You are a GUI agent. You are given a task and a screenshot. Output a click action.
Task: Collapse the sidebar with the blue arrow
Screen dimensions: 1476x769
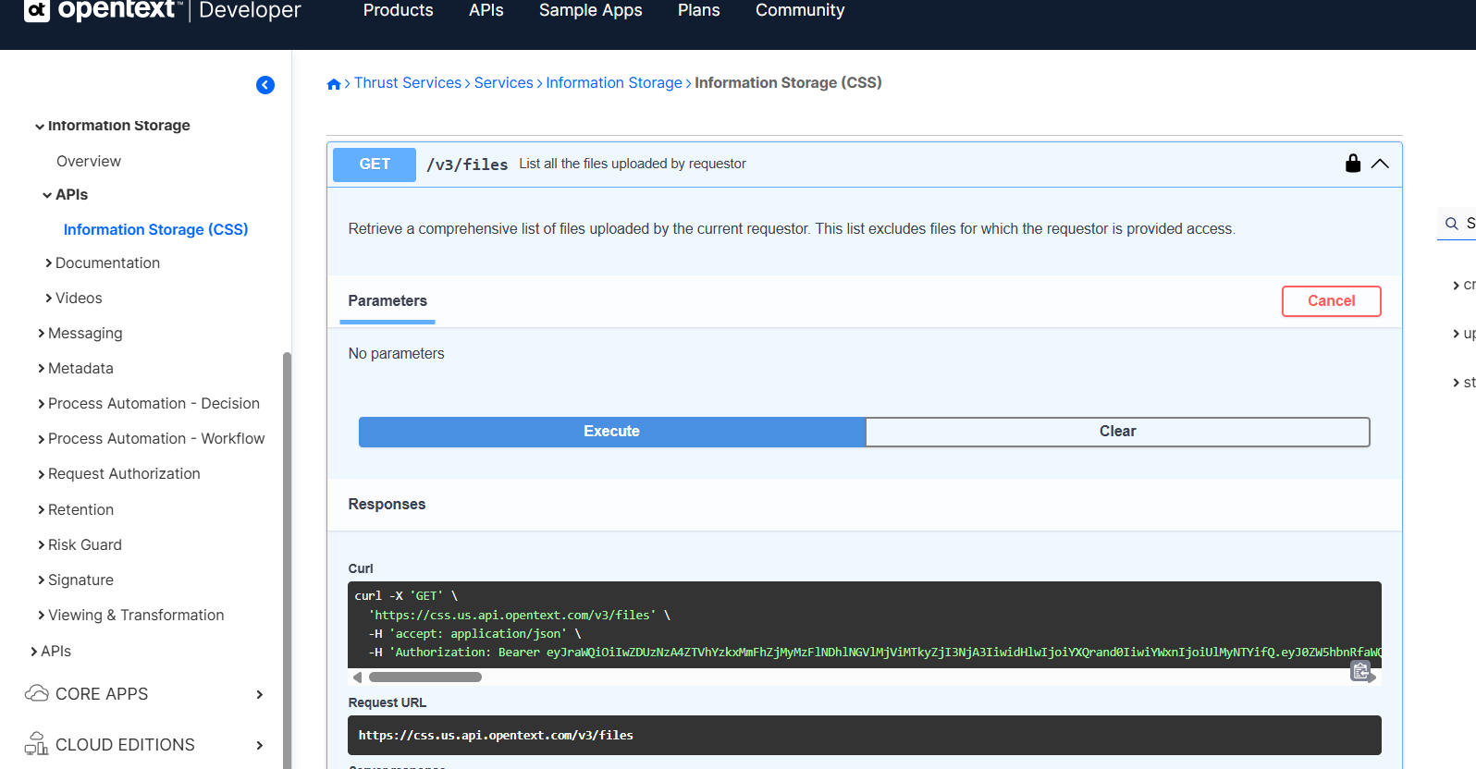(x=265, y=85)
